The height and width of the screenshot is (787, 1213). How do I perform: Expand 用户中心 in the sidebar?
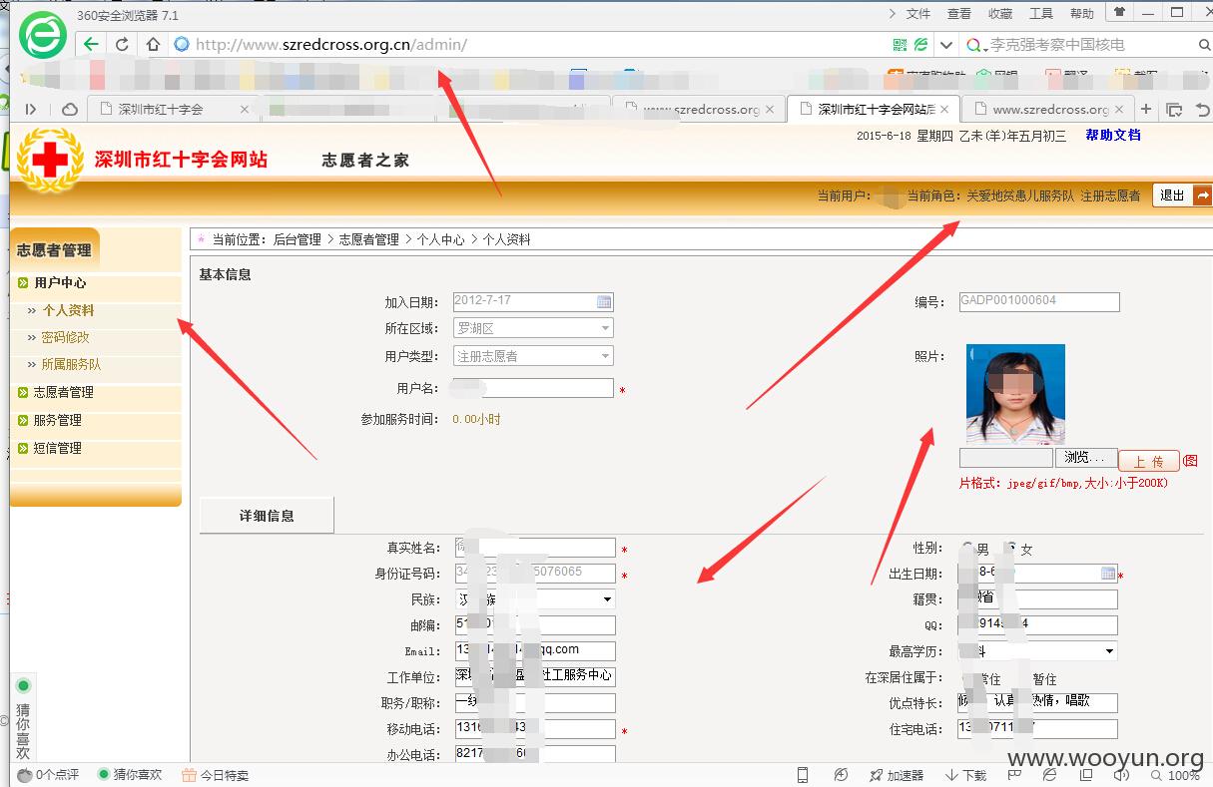coord(59,283)
